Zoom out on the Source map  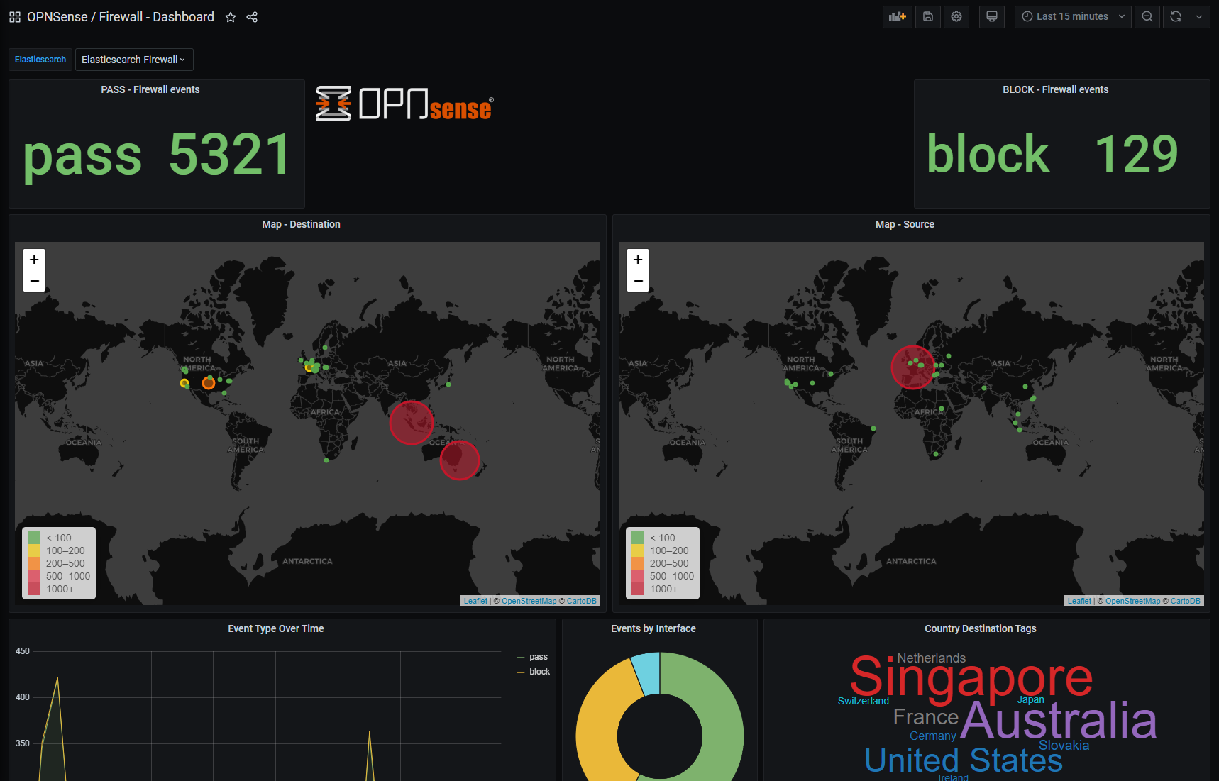click(x=638, y=281)
